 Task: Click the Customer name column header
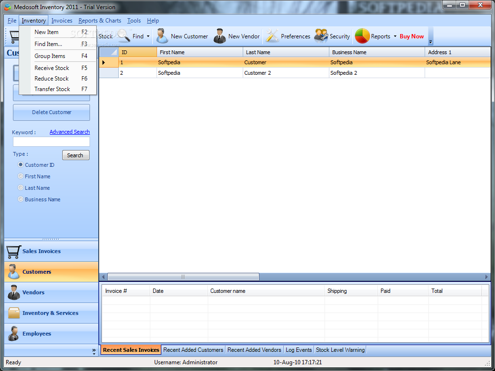pyautogui.click(x=266, y=291)
